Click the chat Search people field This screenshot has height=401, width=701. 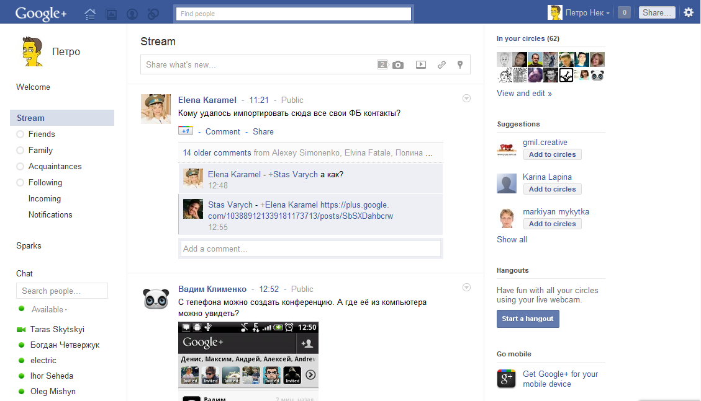point(62,291)
